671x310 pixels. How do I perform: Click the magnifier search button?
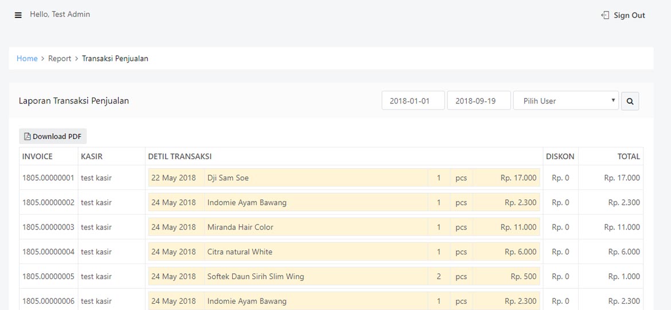click(x=630, y=101)
